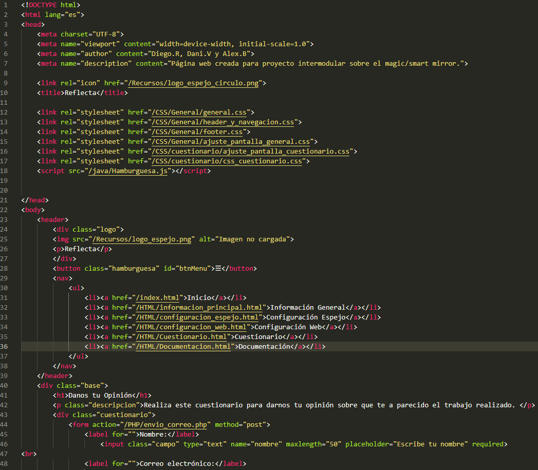Click the /java/Hamburguesa.js script source
The image size is (538, 470).
(128, 171)
